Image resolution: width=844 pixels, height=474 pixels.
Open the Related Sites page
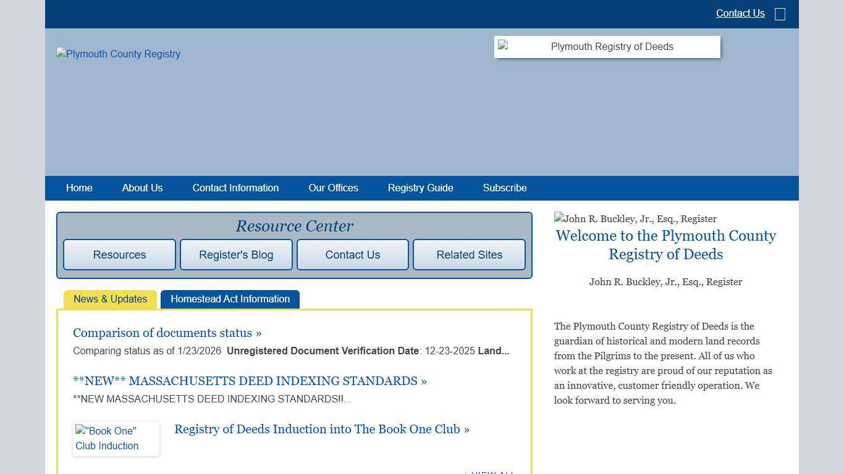(469, 254)
